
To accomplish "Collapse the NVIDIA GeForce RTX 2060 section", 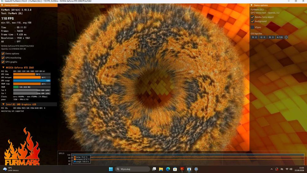I will [x=3, y=67].
